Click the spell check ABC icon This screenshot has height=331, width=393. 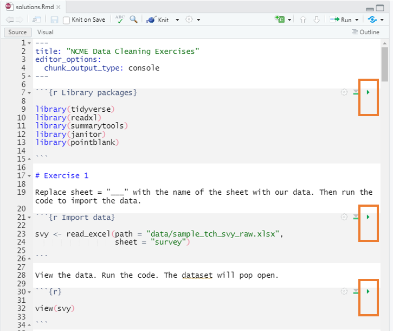[120, 20]
